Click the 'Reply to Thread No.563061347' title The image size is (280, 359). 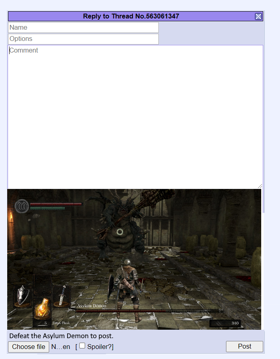click(131, 16)
